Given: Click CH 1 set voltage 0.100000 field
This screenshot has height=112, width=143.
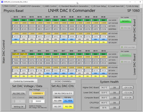Looking at the screenshot, I should coord(16,68).
